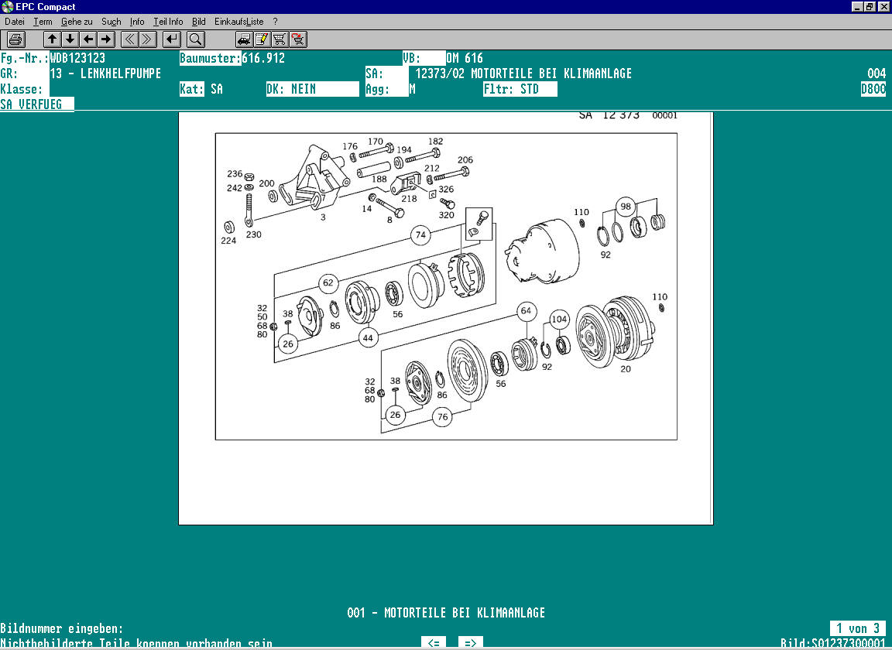Click the printer icon in toolbar
Viewport: 892px width, 650px height.
coord(16,39)
